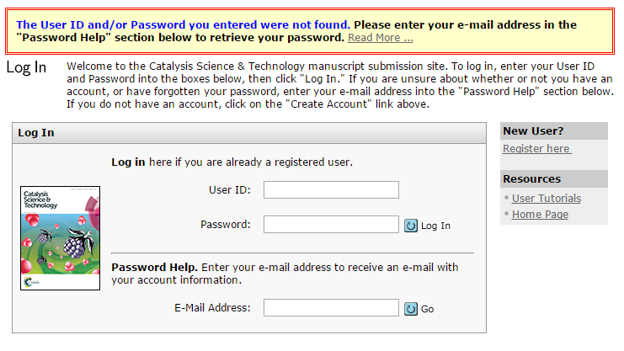Click the "User ID:" field label
The width and height of the screenshot is (624, 351).
[x=229, y=190]
